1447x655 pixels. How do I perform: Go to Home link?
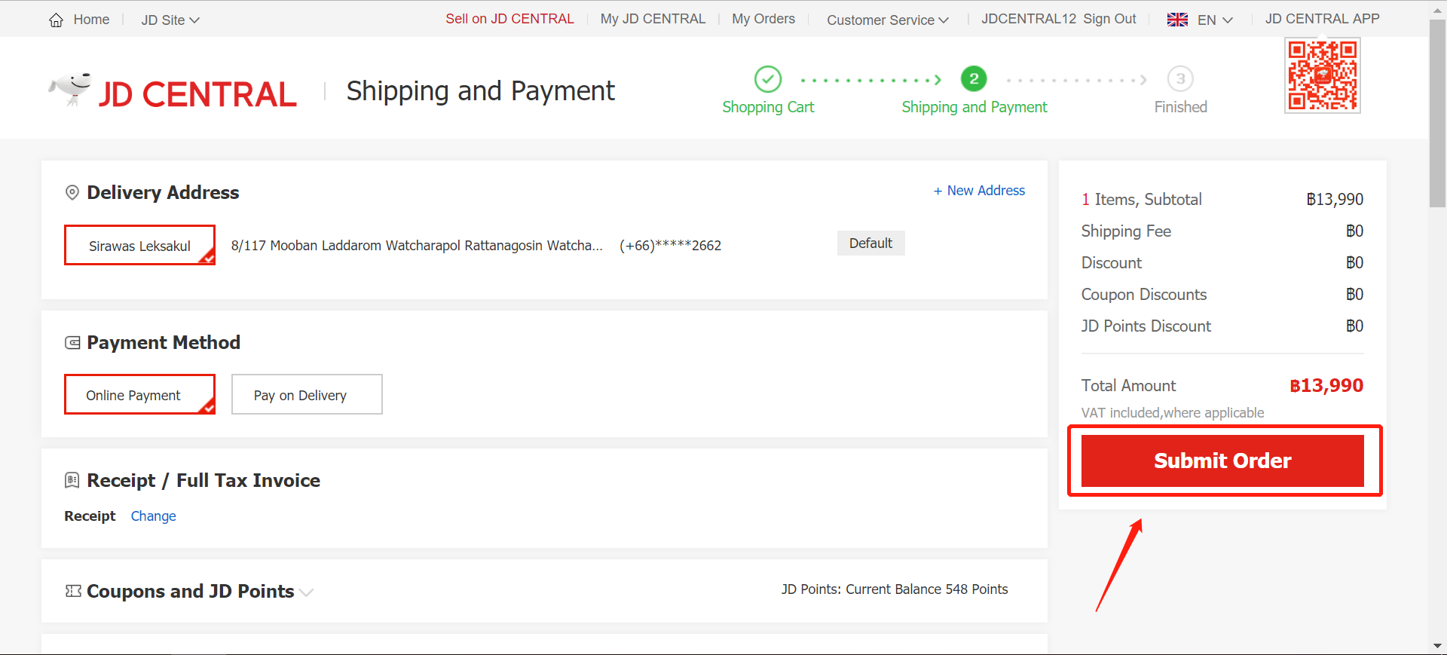[x=91, y=20]
